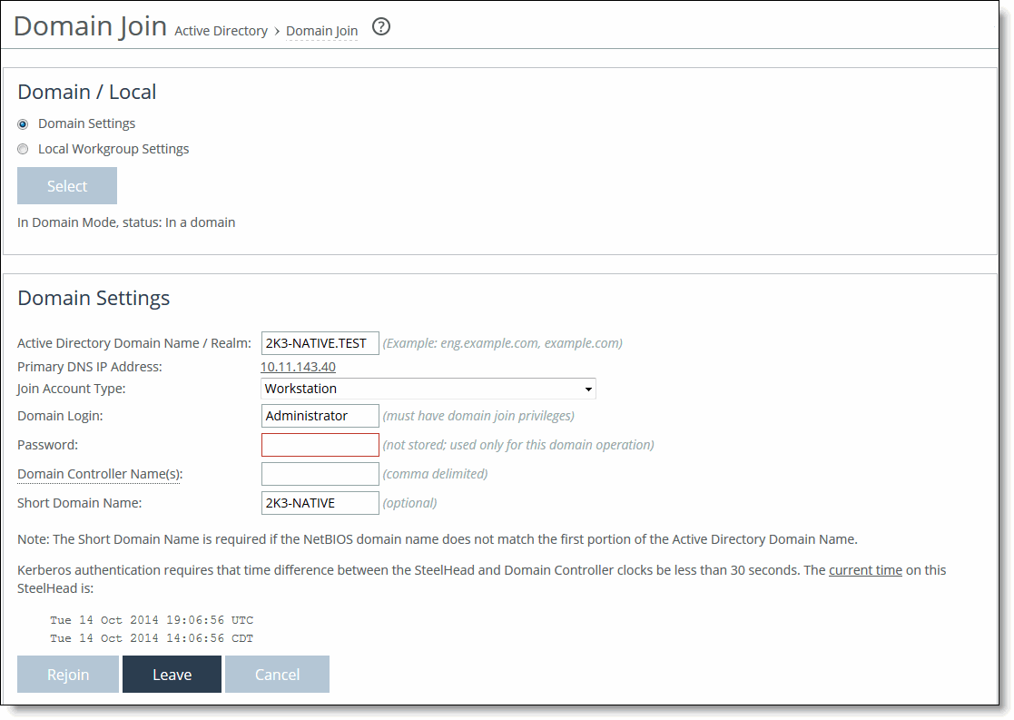Edit the Active Directory Domain Name field

[320, 342]
